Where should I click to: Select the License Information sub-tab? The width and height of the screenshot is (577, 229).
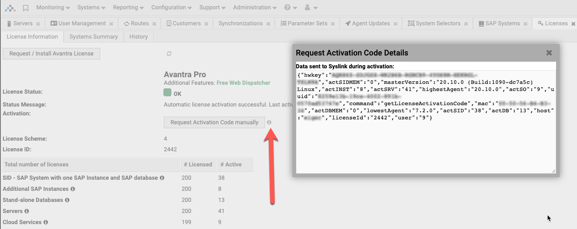tap(32, 37)
